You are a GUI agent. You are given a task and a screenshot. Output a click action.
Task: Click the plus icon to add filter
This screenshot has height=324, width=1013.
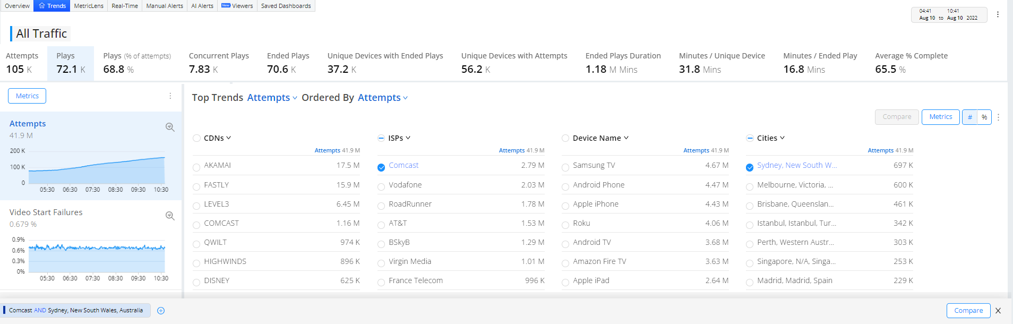click(x=161, y=311)
